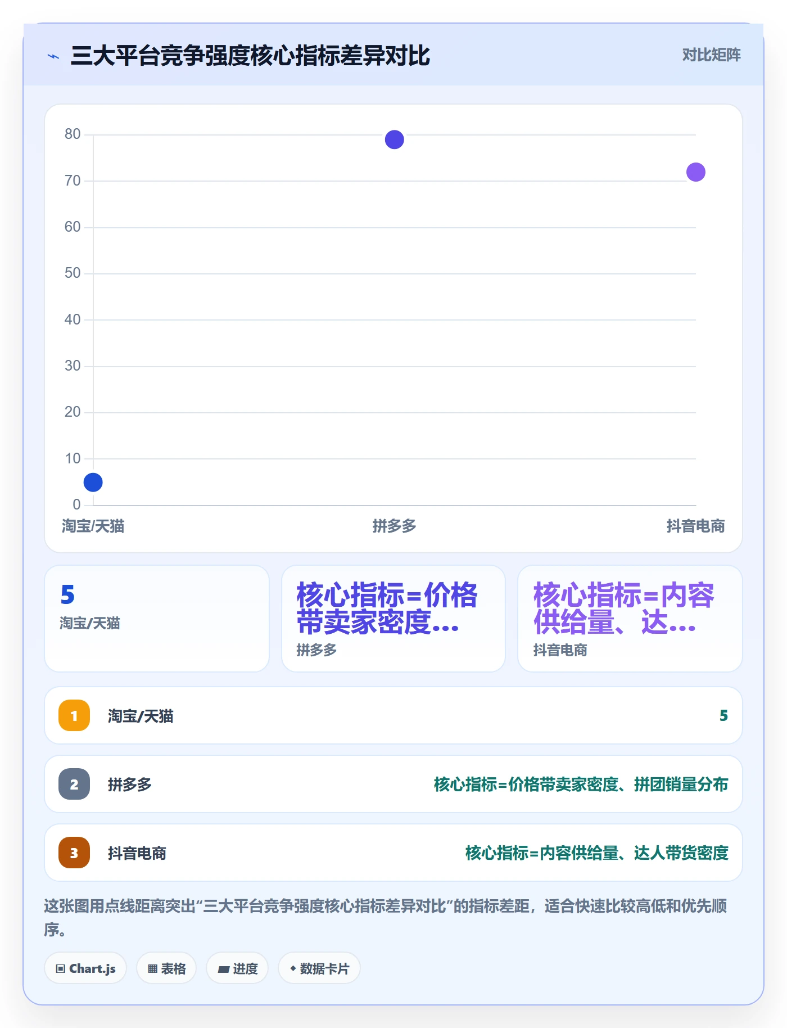Viewport: 787px width, 1028px height.
Task: Open the 进度 tag chip
Action: point(237,968)
